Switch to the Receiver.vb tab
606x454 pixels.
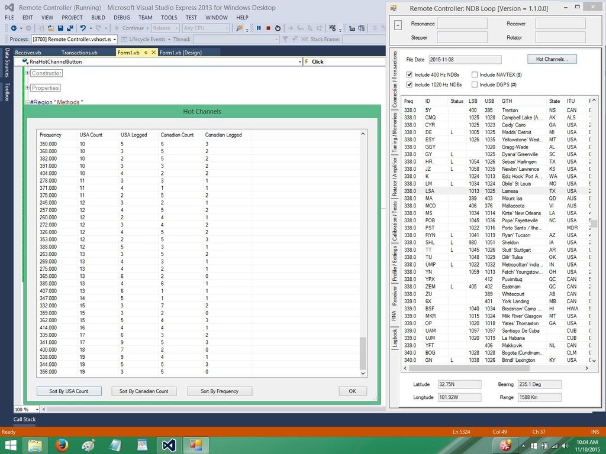click(x=28, y=53)
